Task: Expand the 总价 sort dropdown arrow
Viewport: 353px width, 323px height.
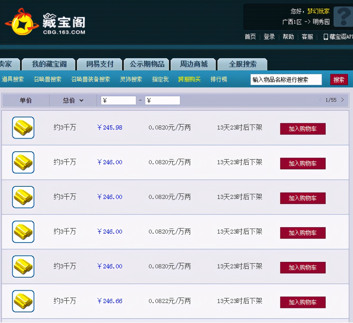Action: [81, 100]
